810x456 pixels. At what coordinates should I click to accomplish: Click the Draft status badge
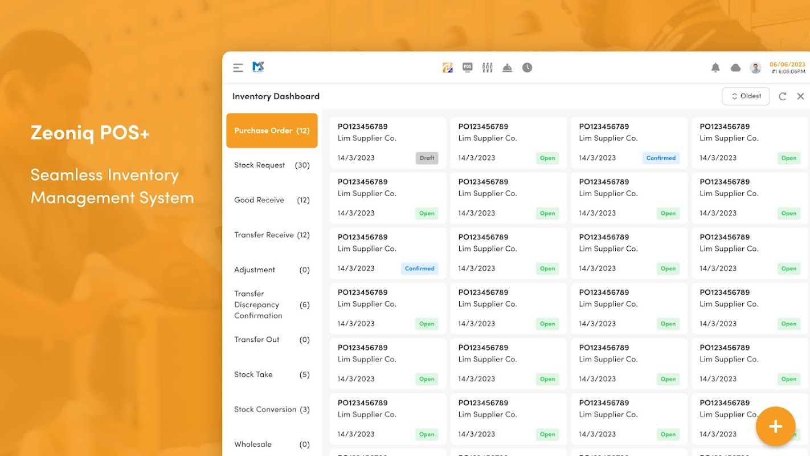point(427,158)
